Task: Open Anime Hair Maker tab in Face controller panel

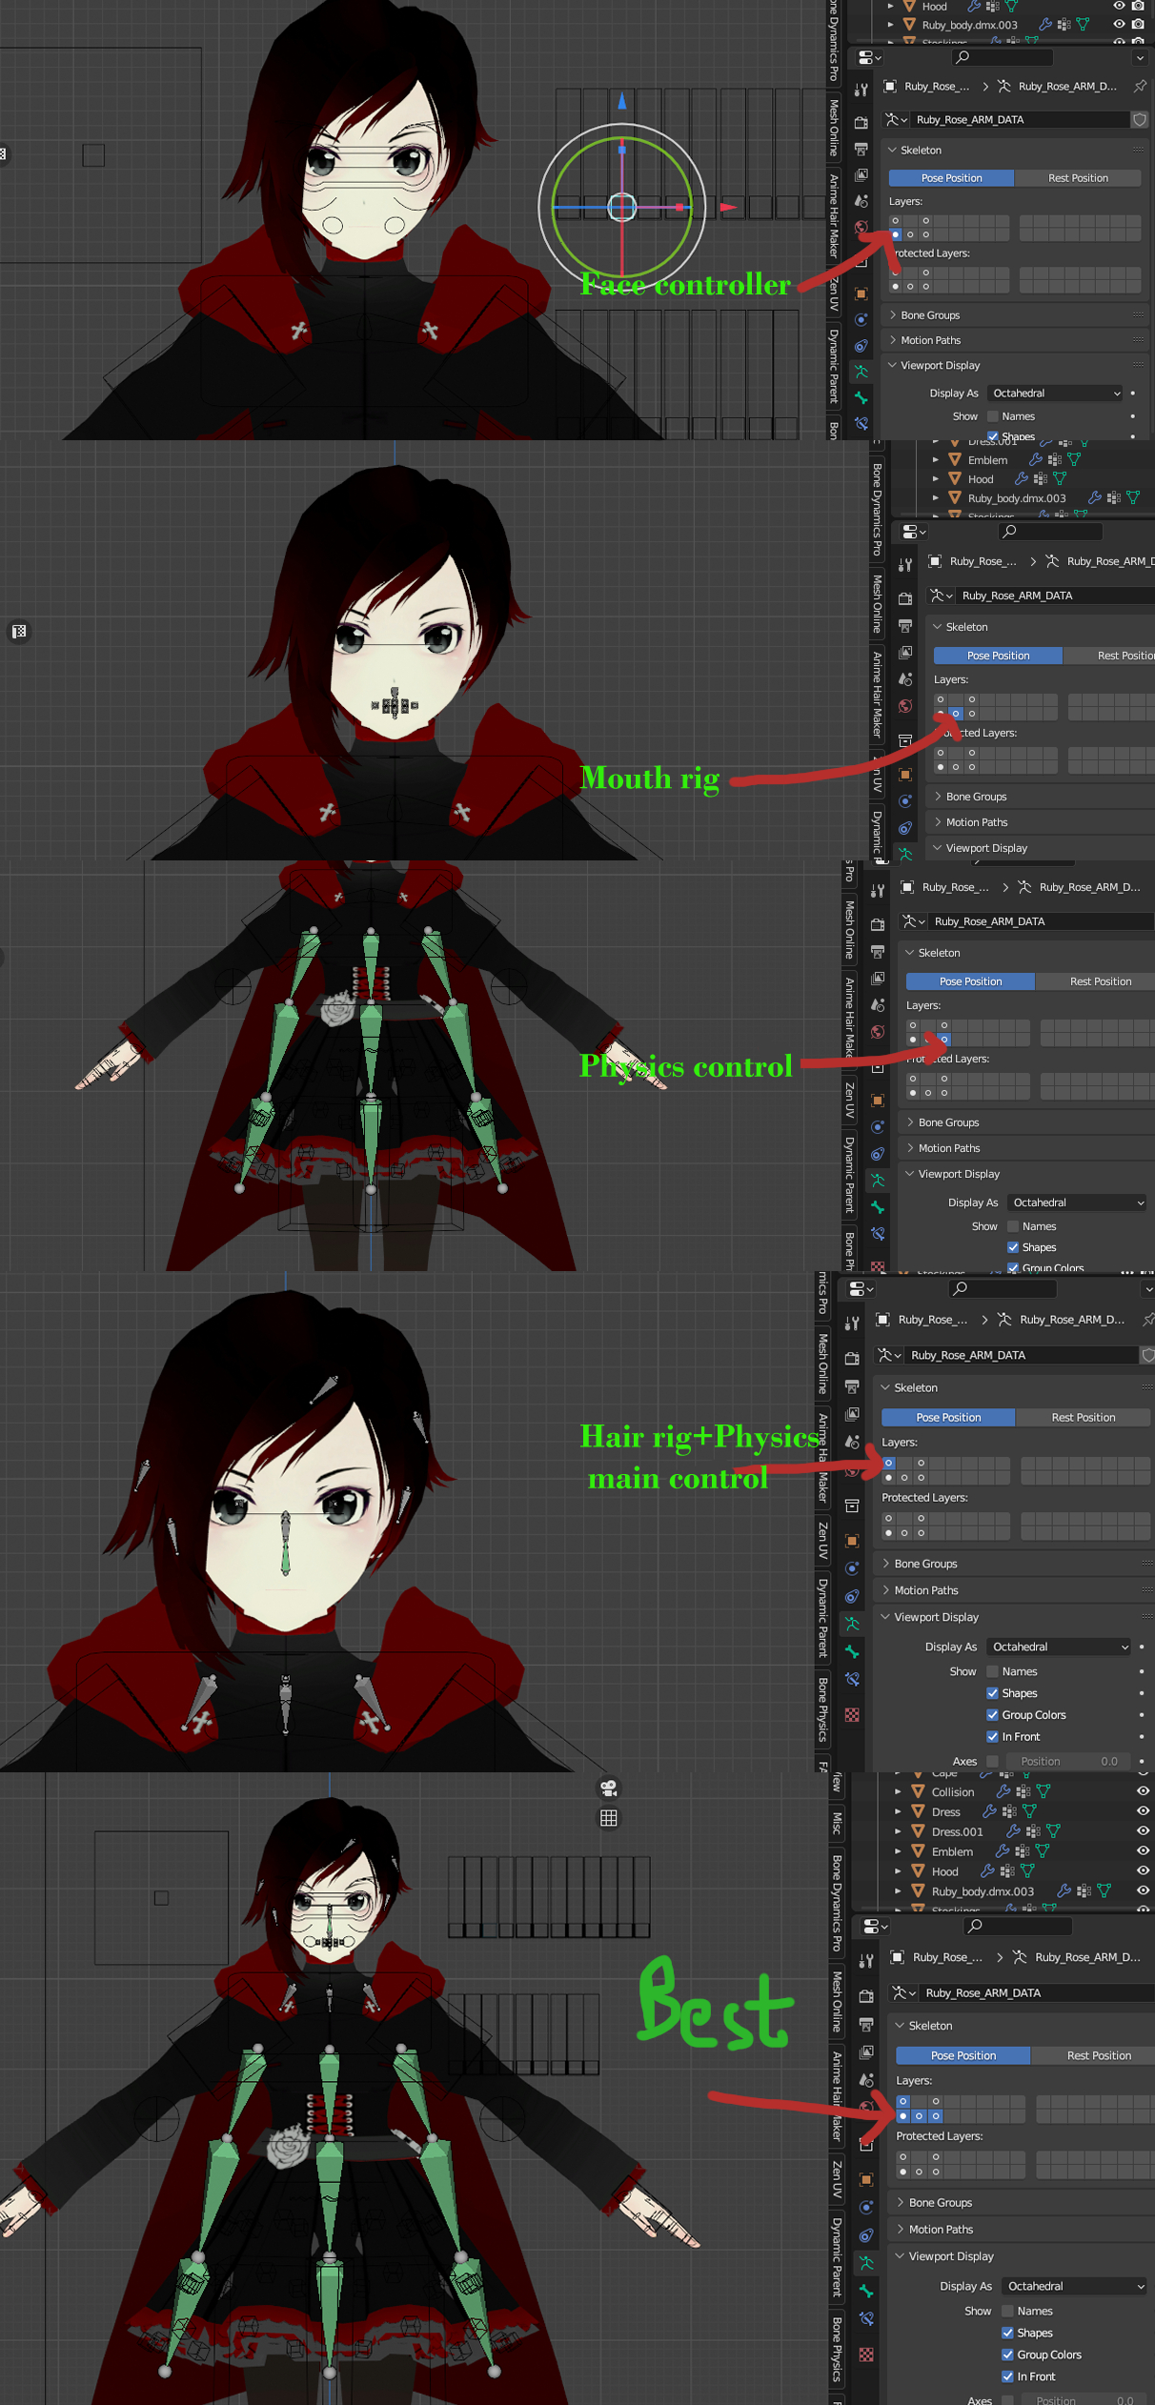Action: pyautogui.click(x=834, y=216)
